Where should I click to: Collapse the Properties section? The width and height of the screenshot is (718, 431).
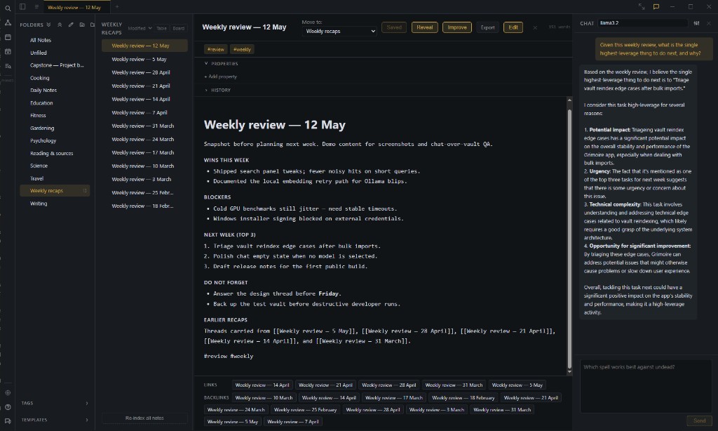[221, 64]
